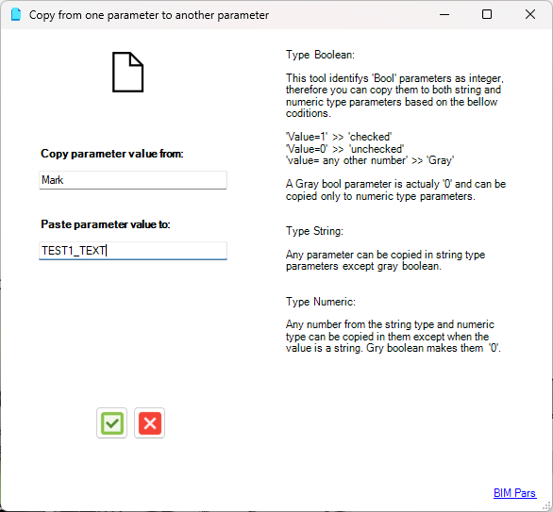553x512 pixels.
Task: Click the "'Value=1' >> 'checked'" line
Action: (x=339, y=137)
